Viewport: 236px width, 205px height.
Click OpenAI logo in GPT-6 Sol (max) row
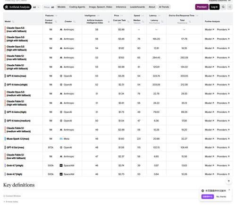click(x=61, y=147)
